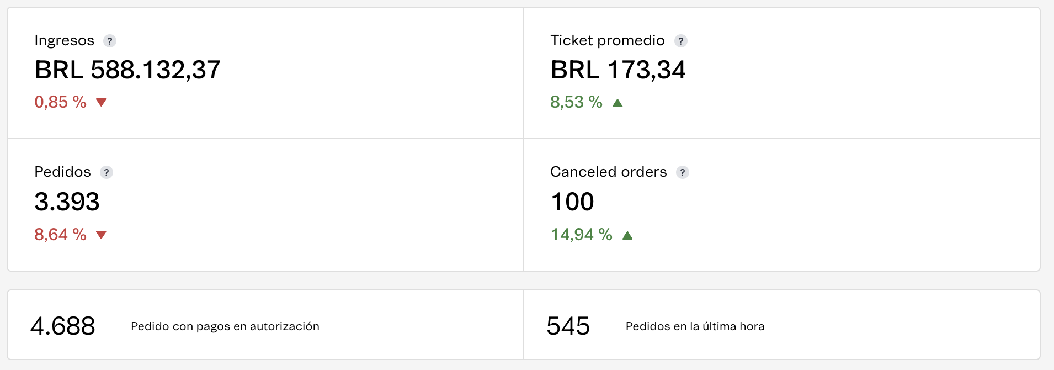Click the 545 last-hour orders count
Image resolution: width=1054 pixels, height=370 pixels.
568,326
